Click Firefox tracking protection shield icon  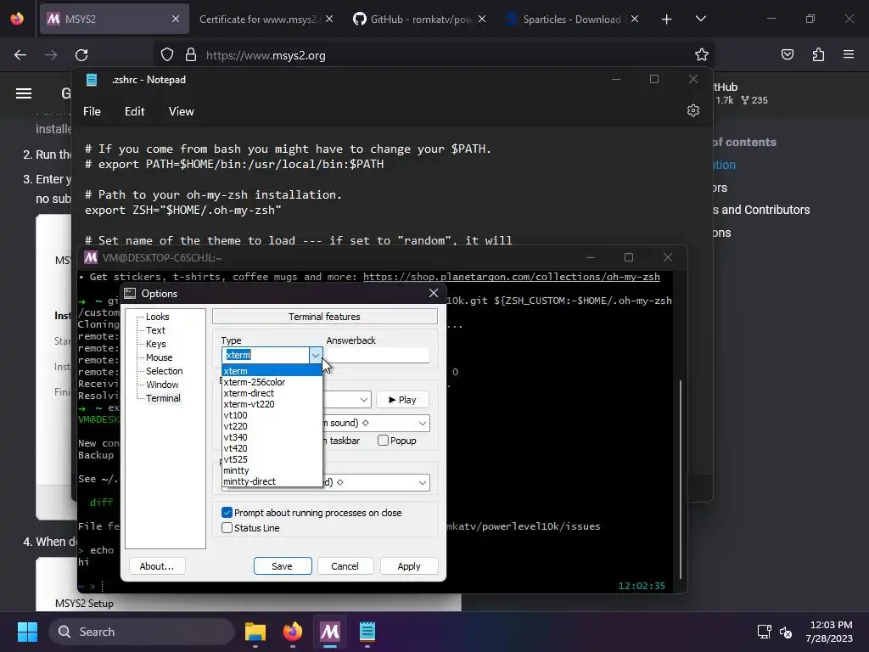coord(167,55)
